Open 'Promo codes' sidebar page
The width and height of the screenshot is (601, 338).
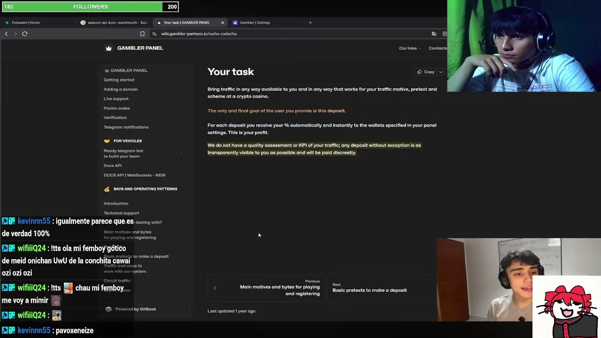point(116,108)
